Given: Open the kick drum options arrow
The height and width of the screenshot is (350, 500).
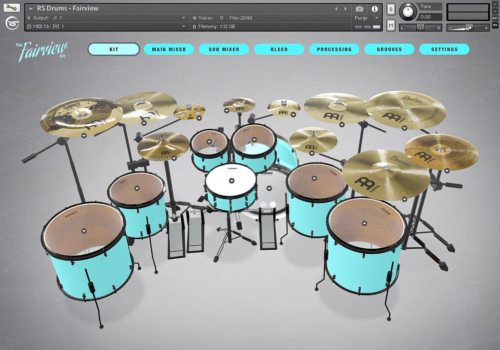Looking at the screenshot, I should (x=269, y=188).
